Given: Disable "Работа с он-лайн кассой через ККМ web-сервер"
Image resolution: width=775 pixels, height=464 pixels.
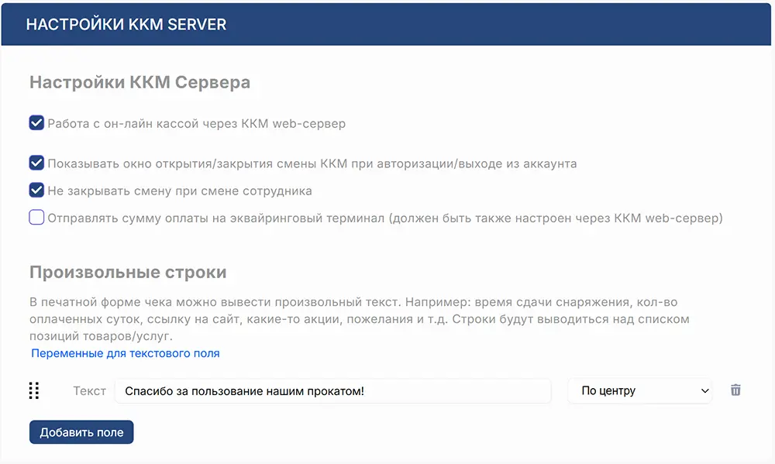Looking at the screenshot, I should point(36,122).
